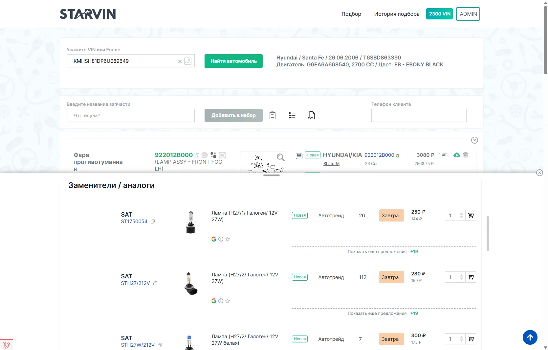Close the Заменители / аналоги panel
This screenshot has height=350, width=548.
(x=539, y=173)
